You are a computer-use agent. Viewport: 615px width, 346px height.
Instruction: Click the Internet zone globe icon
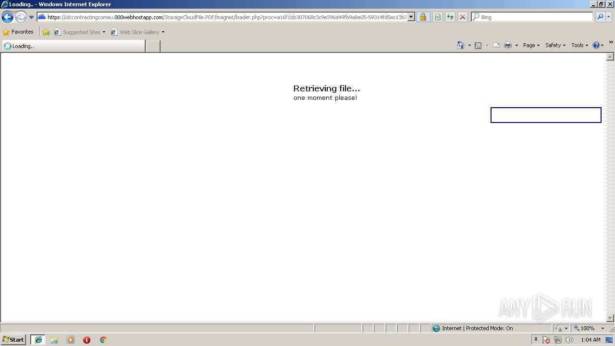point(436,328)
